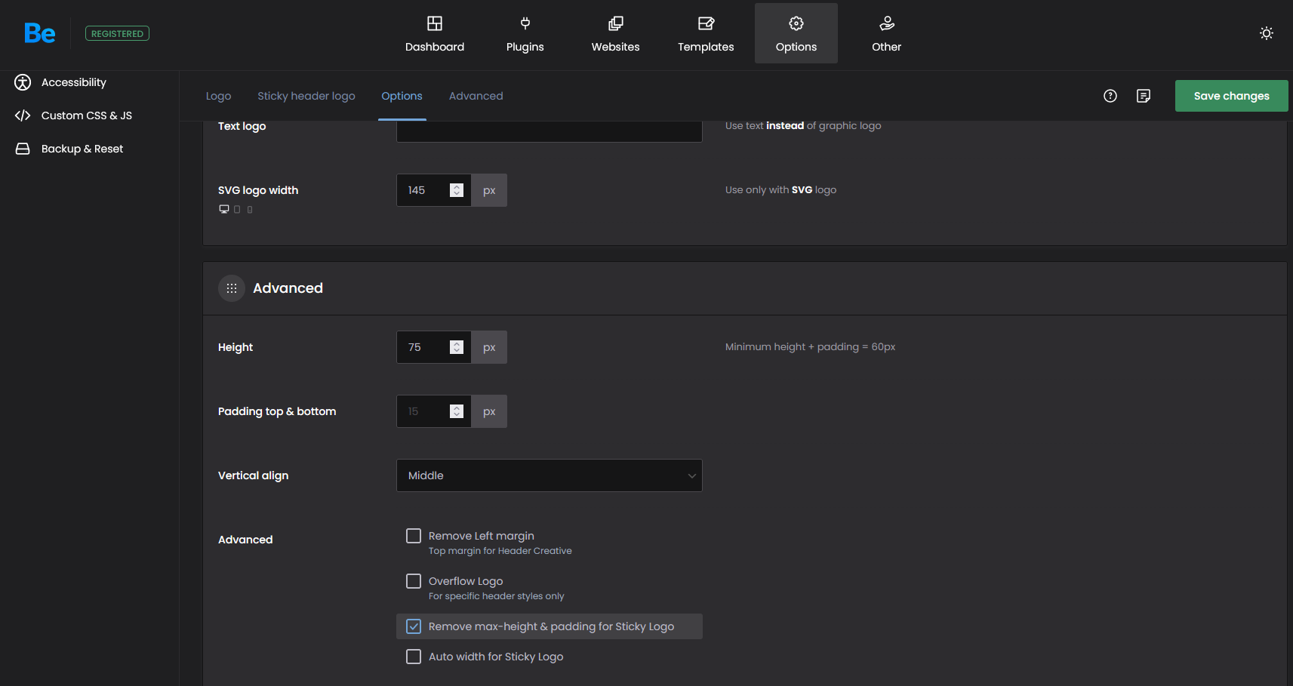Uncheck Remove max-height & padding for Sticky Logo
The width and height of the screenshot is (1293, 686).
(x=414, y=626)
